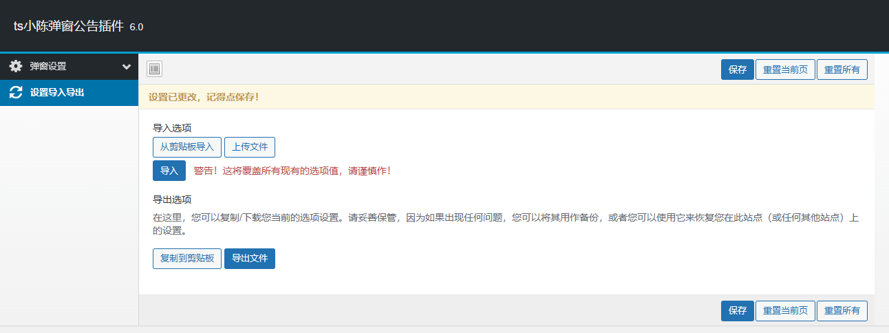Click the 设置已更改，记得点保存 notice

coord(204,97)
